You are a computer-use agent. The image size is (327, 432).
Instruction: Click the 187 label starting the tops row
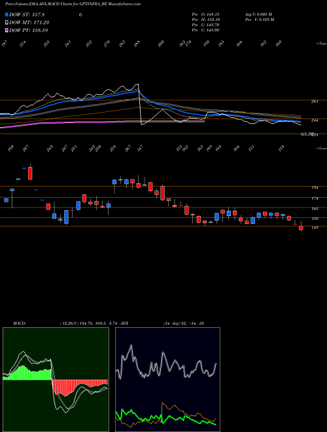(5, 44)
